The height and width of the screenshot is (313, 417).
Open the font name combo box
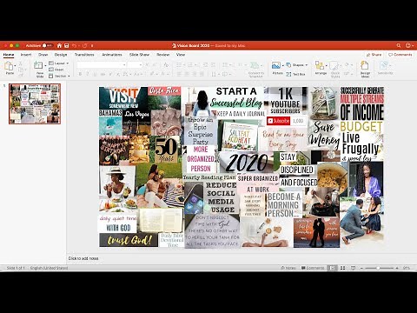coord(102,65)
